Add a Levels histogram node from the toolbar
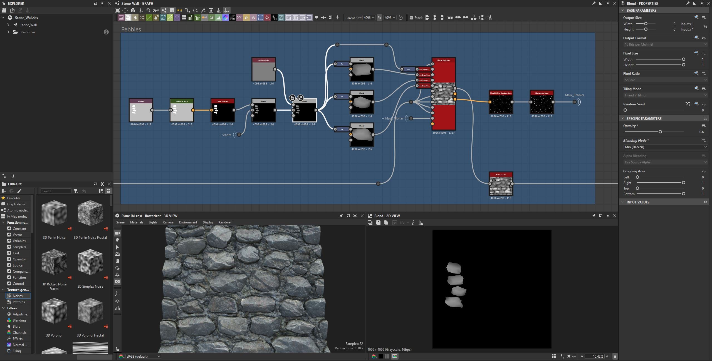Image resolution: width=712 pixels, height=361 pixels. [218, 18]
